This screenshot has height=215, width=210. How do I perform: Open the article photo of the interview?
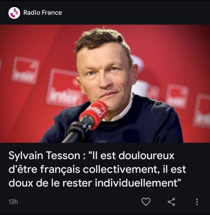(105, 84)
